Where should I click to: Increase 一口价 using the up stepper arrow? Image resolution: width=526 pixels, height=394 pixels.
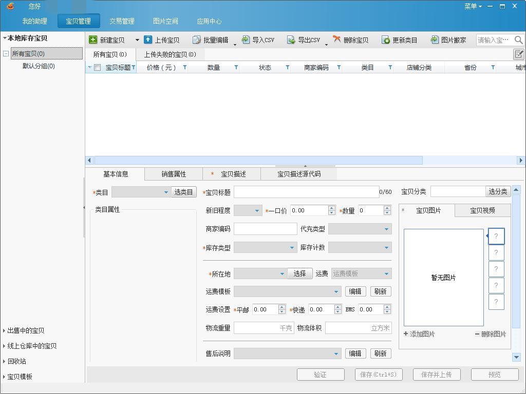point(331,207)
